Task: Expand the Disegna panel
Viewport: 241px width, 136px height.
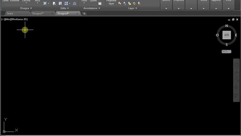Action: (26, 8)
